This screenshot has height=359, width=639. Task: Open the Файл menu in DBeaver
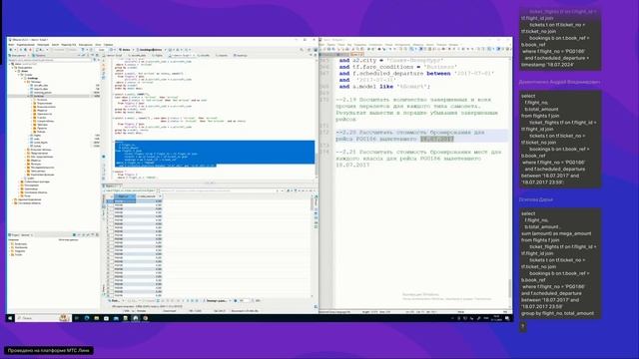tap(11, 45)
